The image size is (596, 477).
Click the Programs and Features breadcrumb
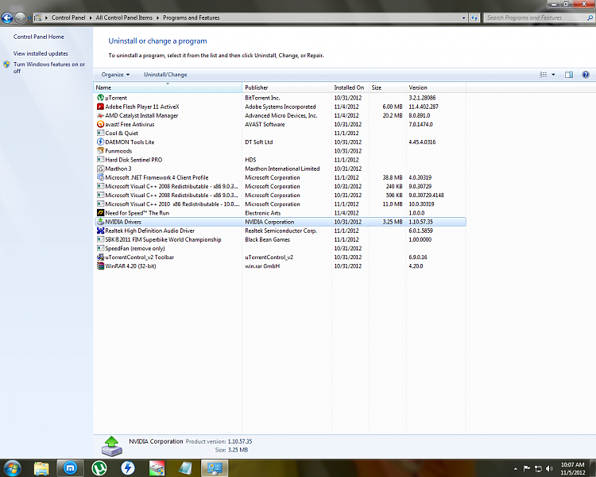[192, 17]
